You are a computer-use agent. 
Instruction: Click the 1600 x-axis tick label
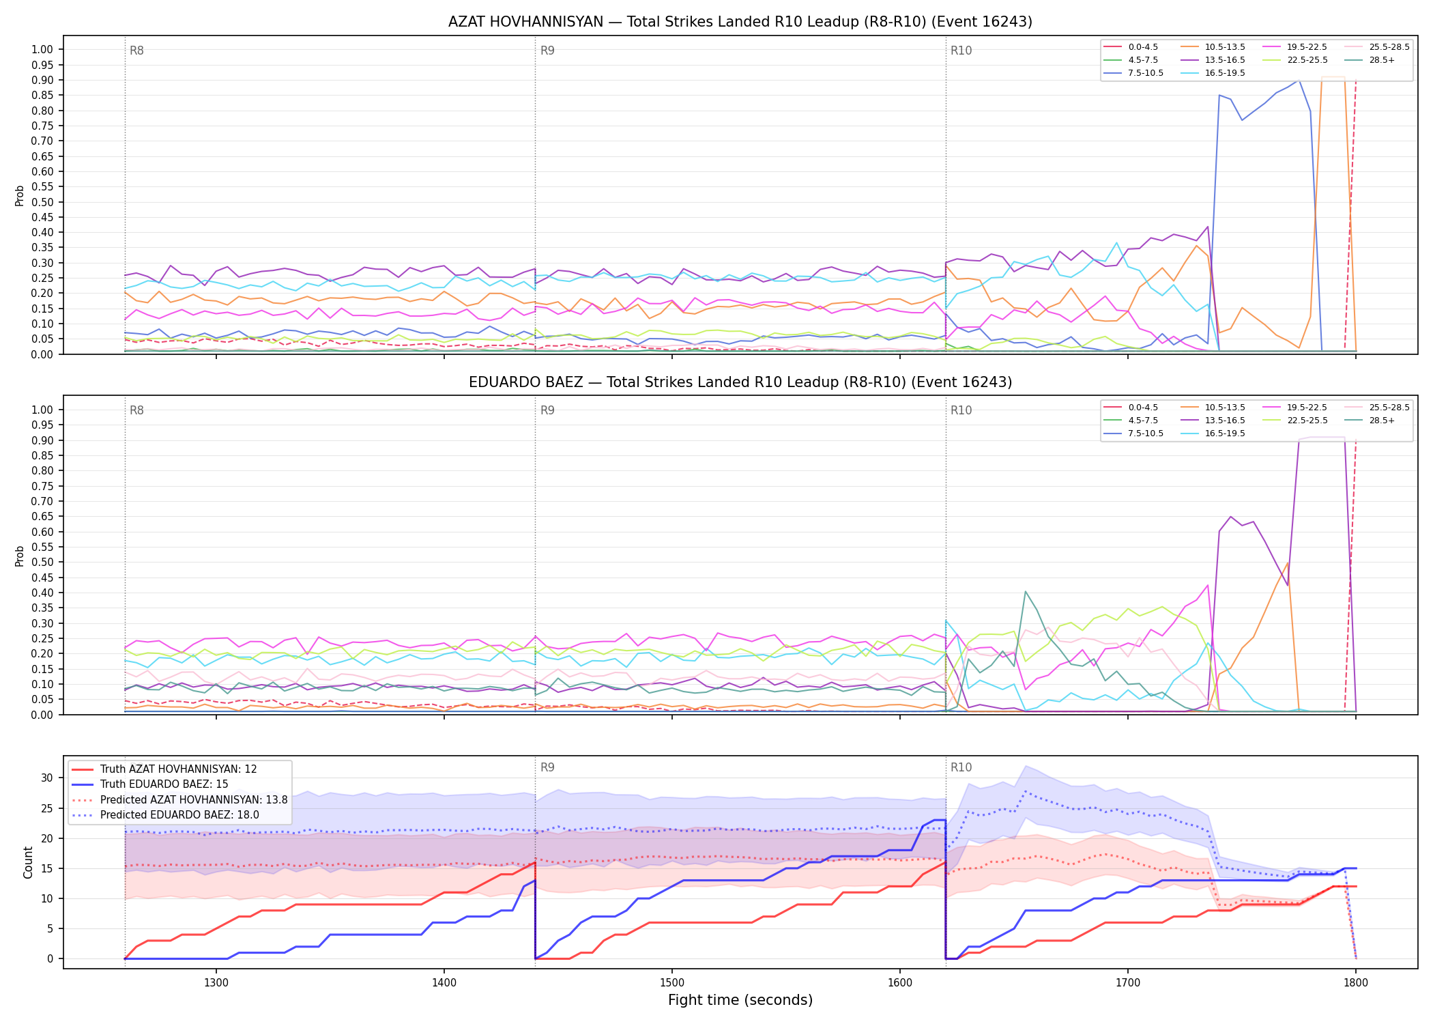(900, 982)
